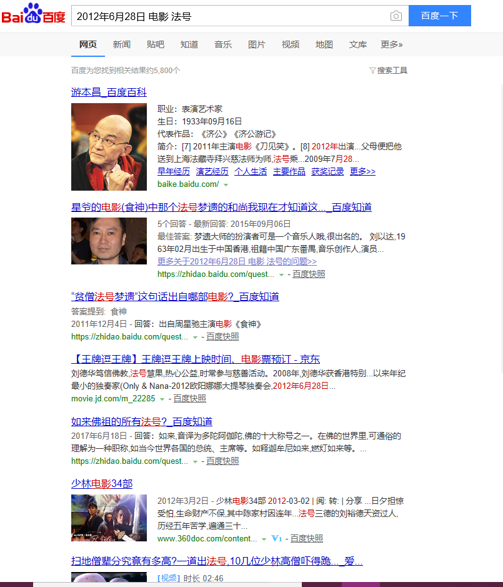503x587 pixels.
Task: Expand arrow beside www.360doc.com URL
Action: (x=264, y=539)
